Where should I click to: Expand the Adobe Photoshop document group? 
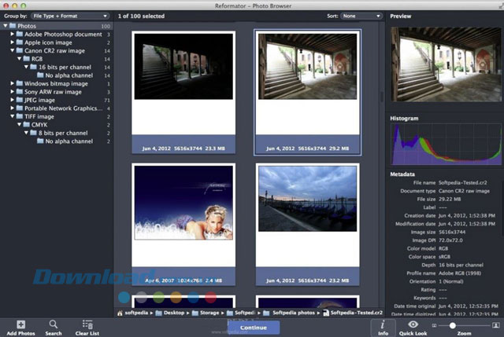tap(13, 35)
